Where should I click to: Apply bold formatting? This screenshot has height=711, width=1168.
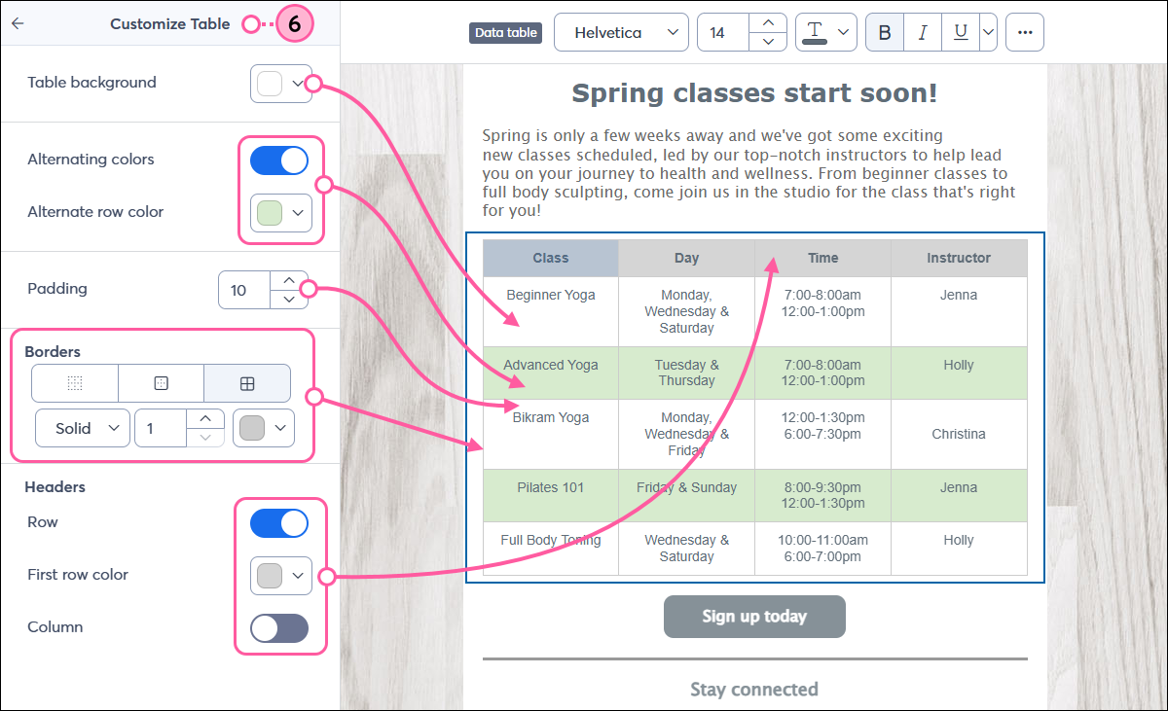coord(885,32)
